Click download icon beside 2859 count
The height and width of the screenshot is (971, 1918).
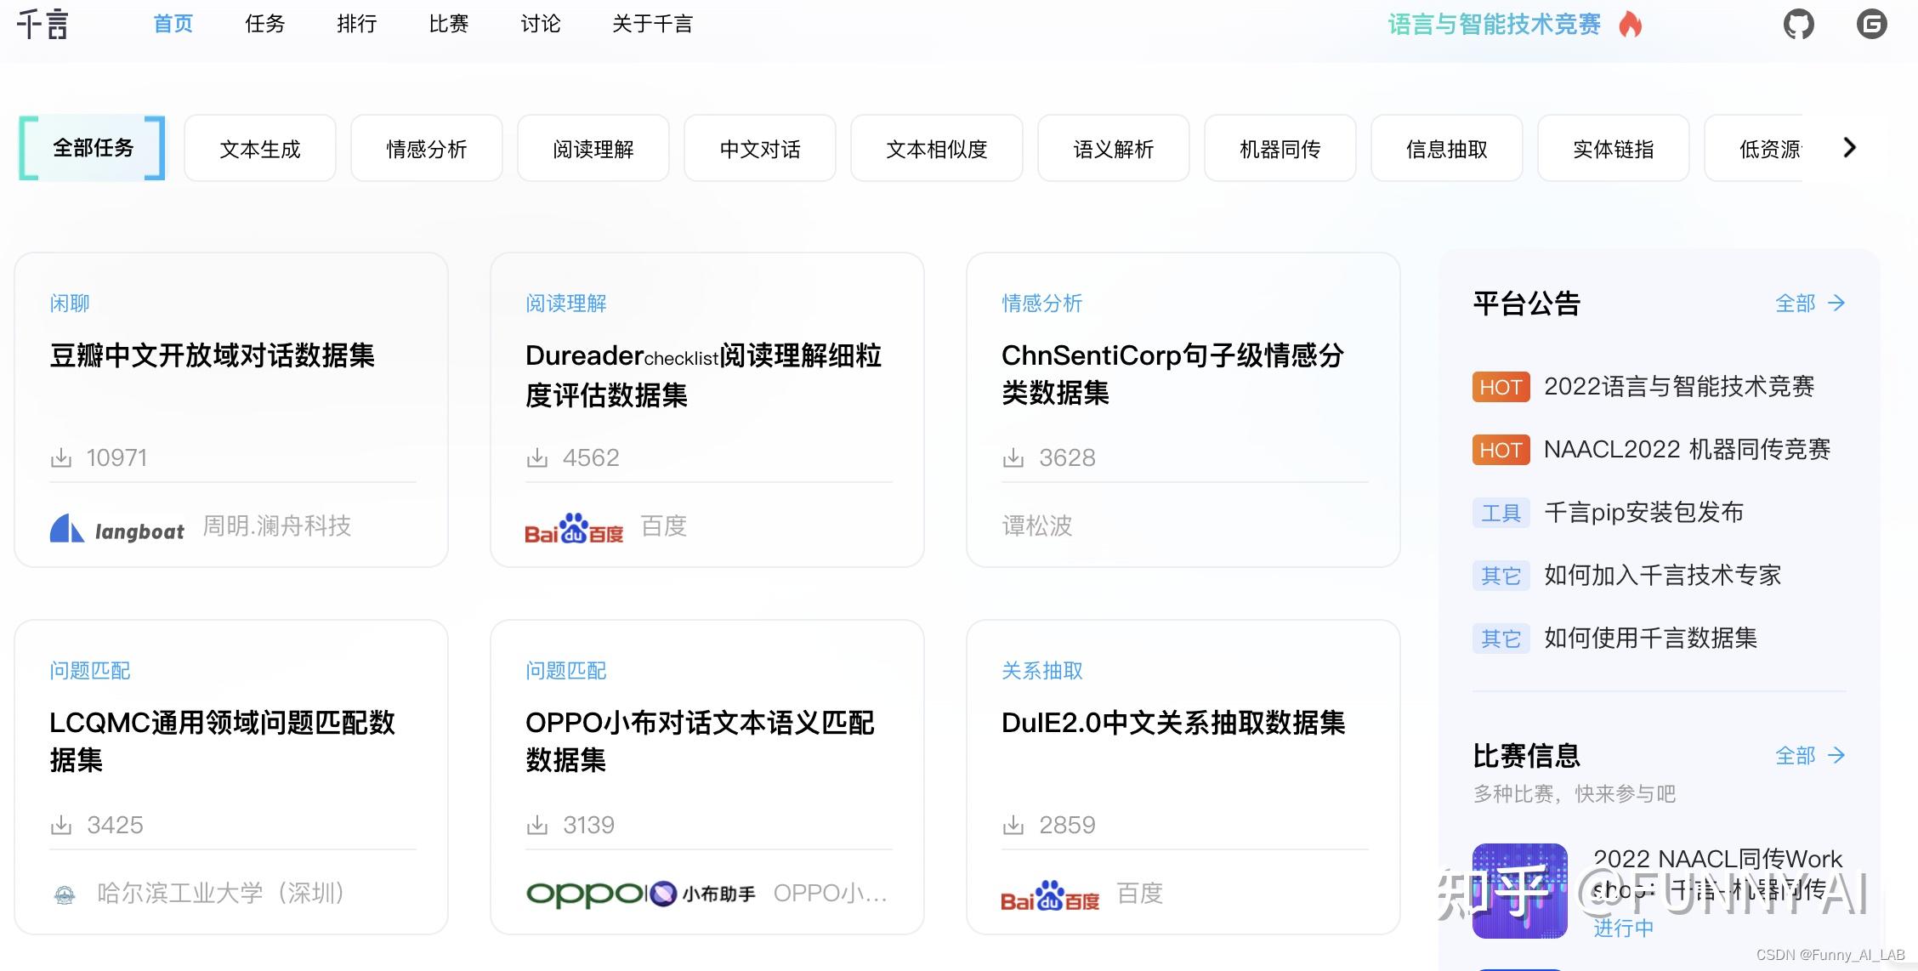[x=1013, y=826]
